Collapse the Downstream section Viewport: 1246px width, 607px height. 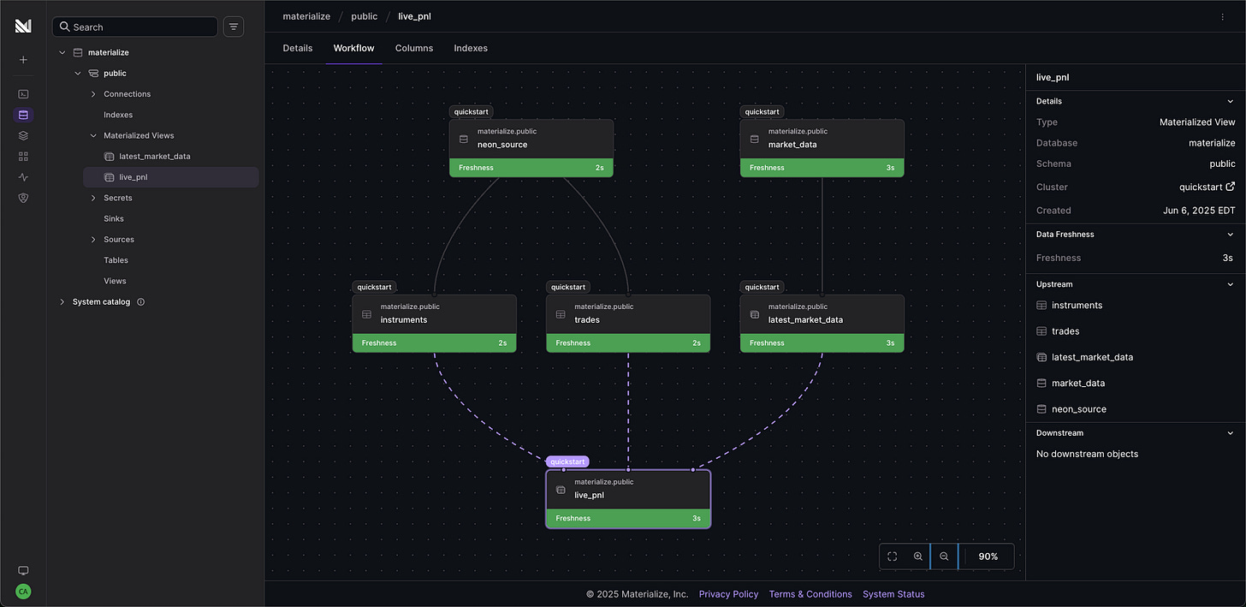click(1231, 433)
